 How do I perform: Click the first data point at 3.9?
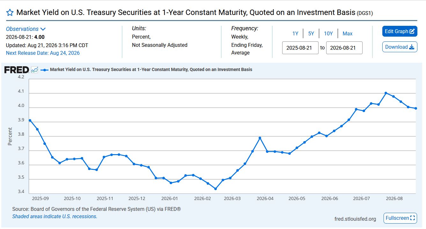pyautogui.click(x=30, y=120)
